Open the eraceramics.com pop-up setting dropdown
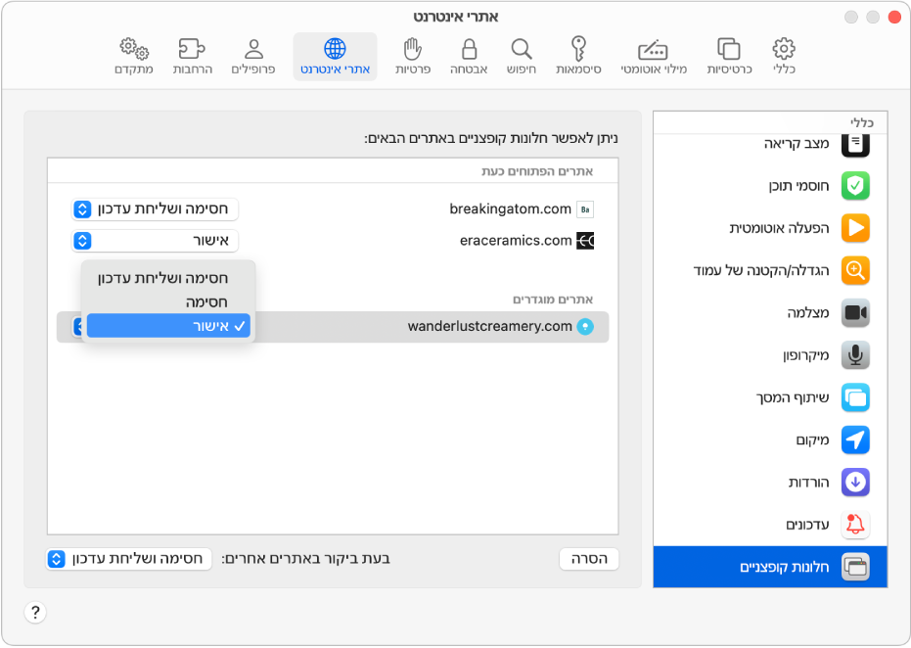Viewport: 911px width, 648px height. (x=155, y=241)
